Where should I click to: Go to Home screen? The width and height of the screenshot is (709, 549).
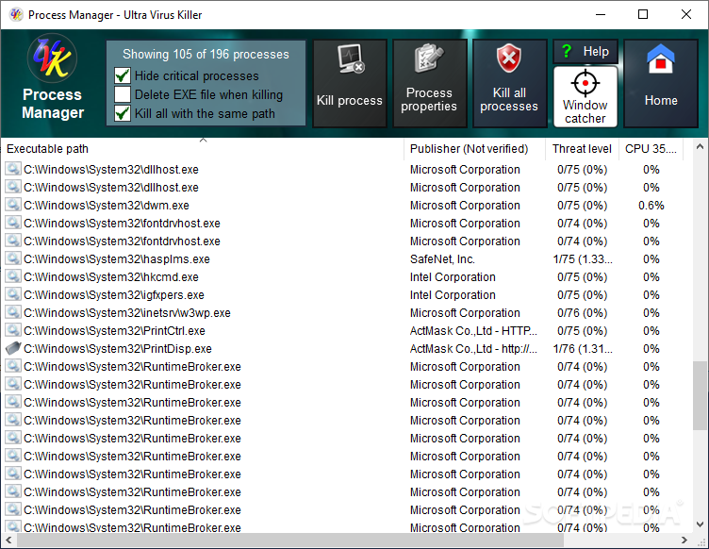[x=661, y=83]
